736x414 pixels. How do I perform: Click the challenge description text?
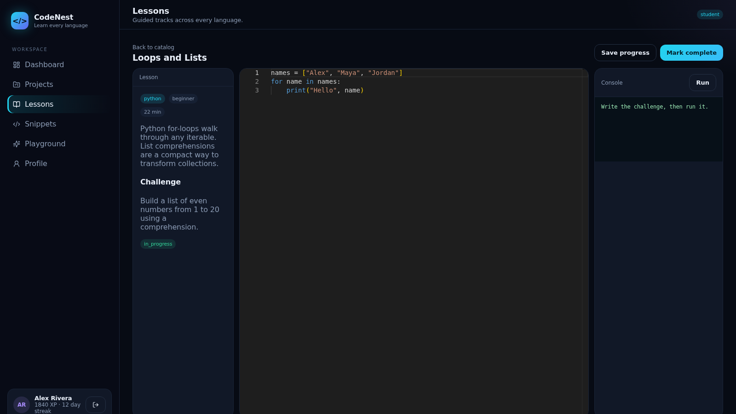pos(180,214)
